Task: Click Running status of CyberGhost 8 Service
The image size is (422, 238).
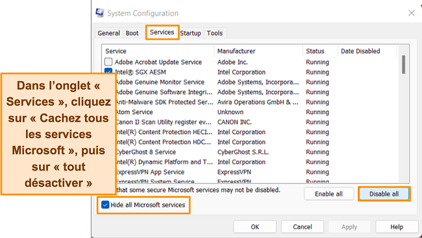Action: [x=317, y=152]
